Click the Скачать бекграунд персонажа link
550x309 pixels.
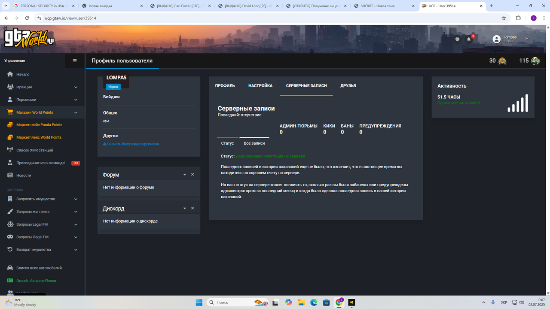pos(131,144)
